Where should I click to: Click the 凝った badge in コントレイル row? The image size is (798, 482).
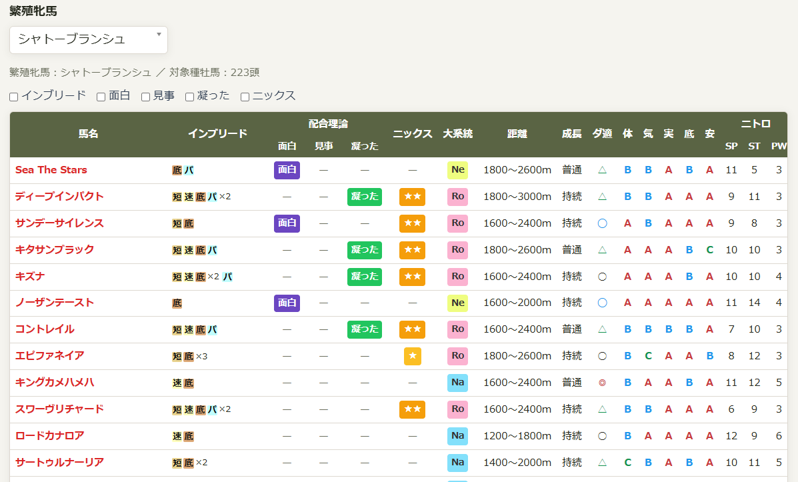pos(365,329)
